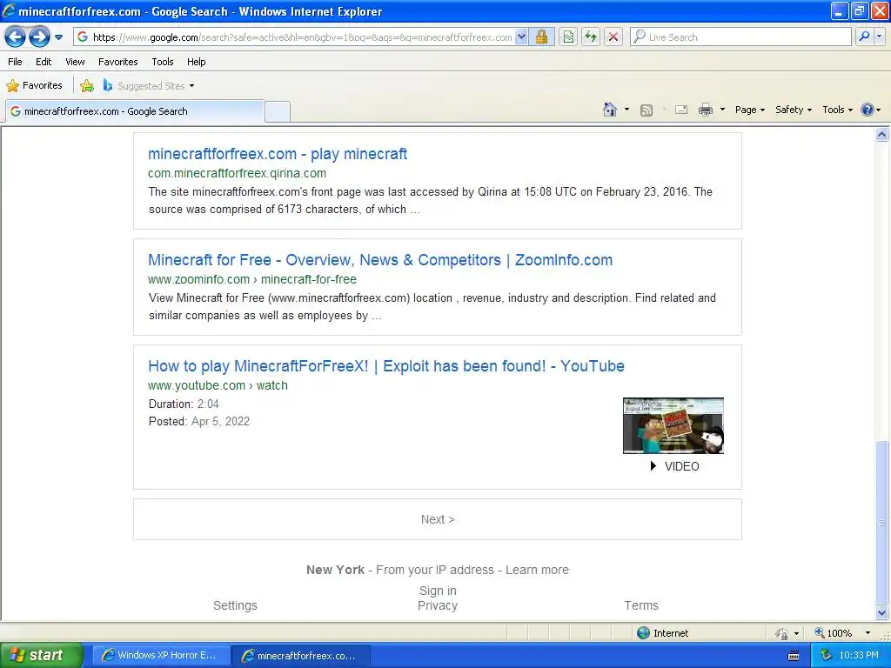Viewport: 891px width, 668px height.
Task: Click the Learn more location link
Action: 537,570
